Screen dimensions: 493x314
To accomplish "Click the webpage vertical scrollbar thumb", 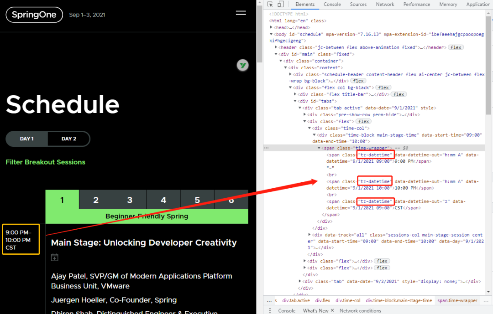I will click(259, 34).
